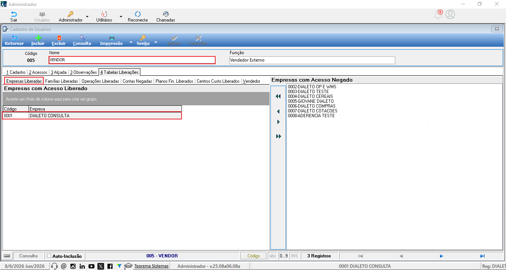Go to next record in the bottom navigator
The width and height of the screenshot is (506, 270).
pos(442,256)
